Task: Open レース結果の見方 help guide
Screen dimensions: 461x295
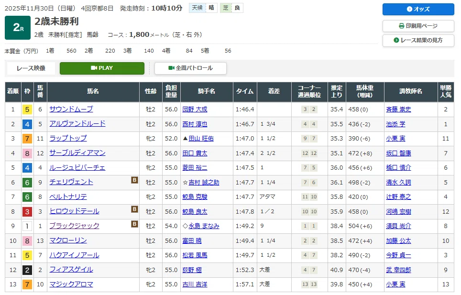Action: (x=418, y=40)
